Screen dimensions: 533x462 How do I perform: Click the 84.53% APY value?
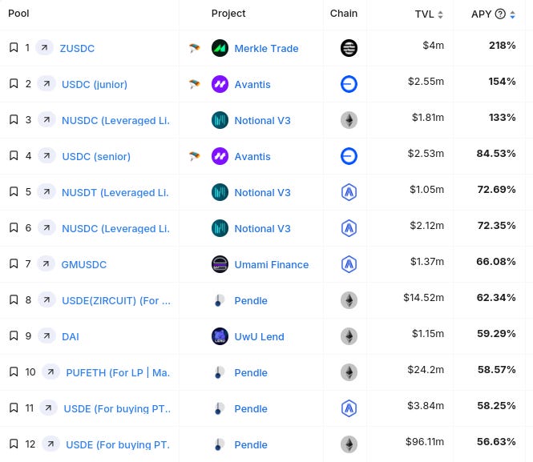click(x=496, y=153)
